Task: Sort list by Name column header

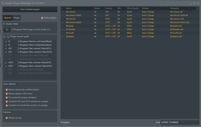Action: [69, 8]
